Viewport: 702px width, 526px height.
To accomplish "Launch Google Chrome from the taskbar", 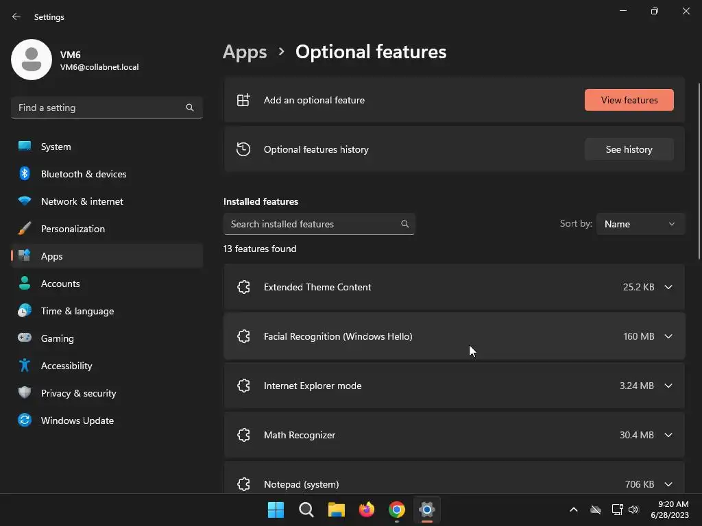I will click(x=396, y=510).
